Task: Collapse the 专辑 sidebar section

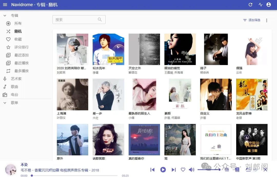Action: coord(5,16)
